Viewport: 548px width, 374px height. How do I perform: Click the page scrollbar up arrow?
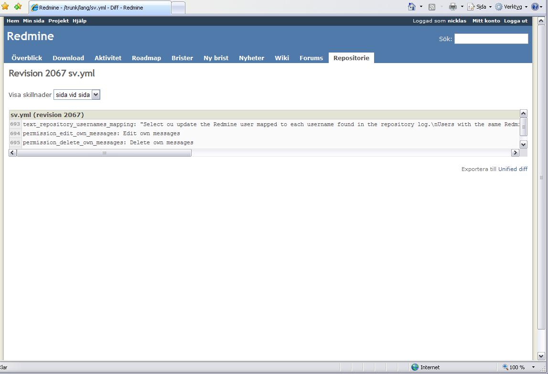541,21
